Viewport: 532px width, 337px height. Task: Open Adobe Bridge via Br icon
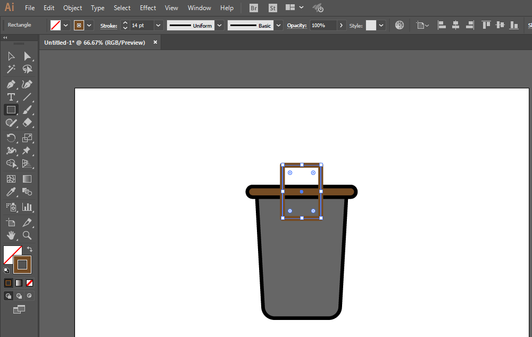tap(254, 8)
